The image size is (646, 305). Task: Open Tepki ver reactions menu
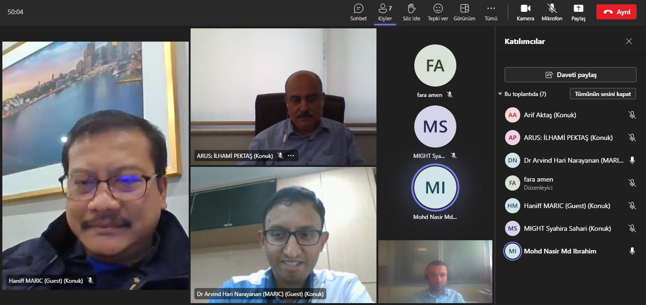[438, 12]
